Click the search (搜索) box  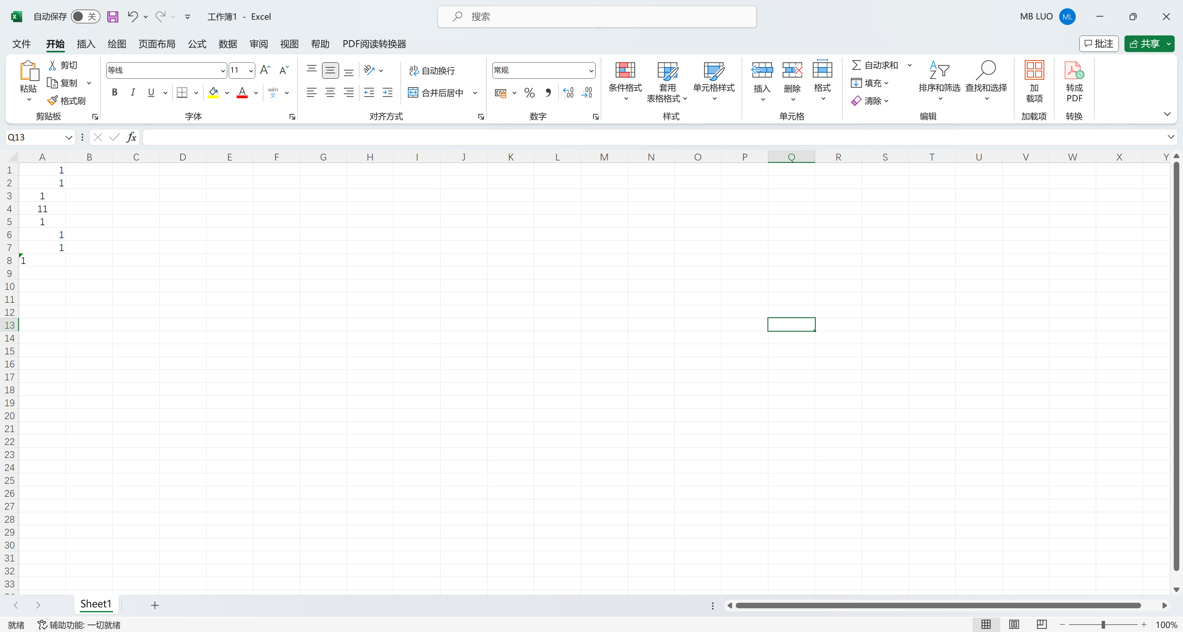tap(597, 17)
